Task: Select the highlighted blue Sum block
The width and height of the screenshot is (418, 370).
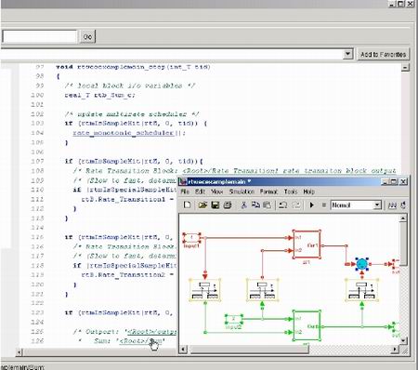Action: point(361,264)
